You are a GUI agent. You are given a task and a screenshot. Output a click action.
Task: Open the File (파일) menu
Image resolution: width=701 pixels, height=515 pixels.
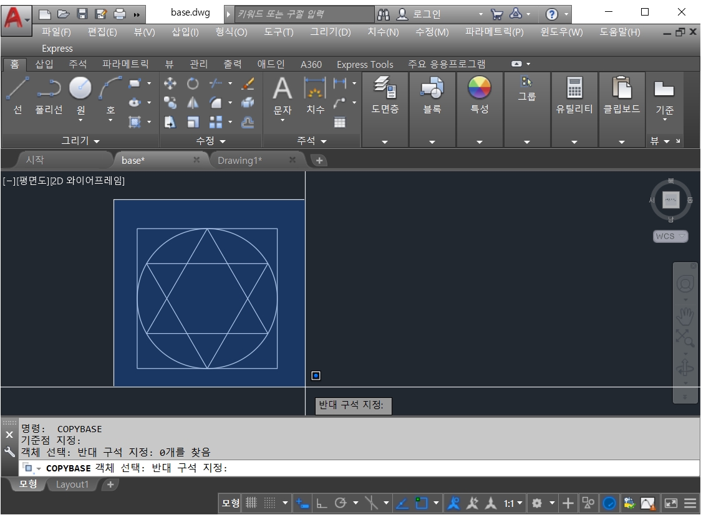pyautogui.click(x=56, y=32)
